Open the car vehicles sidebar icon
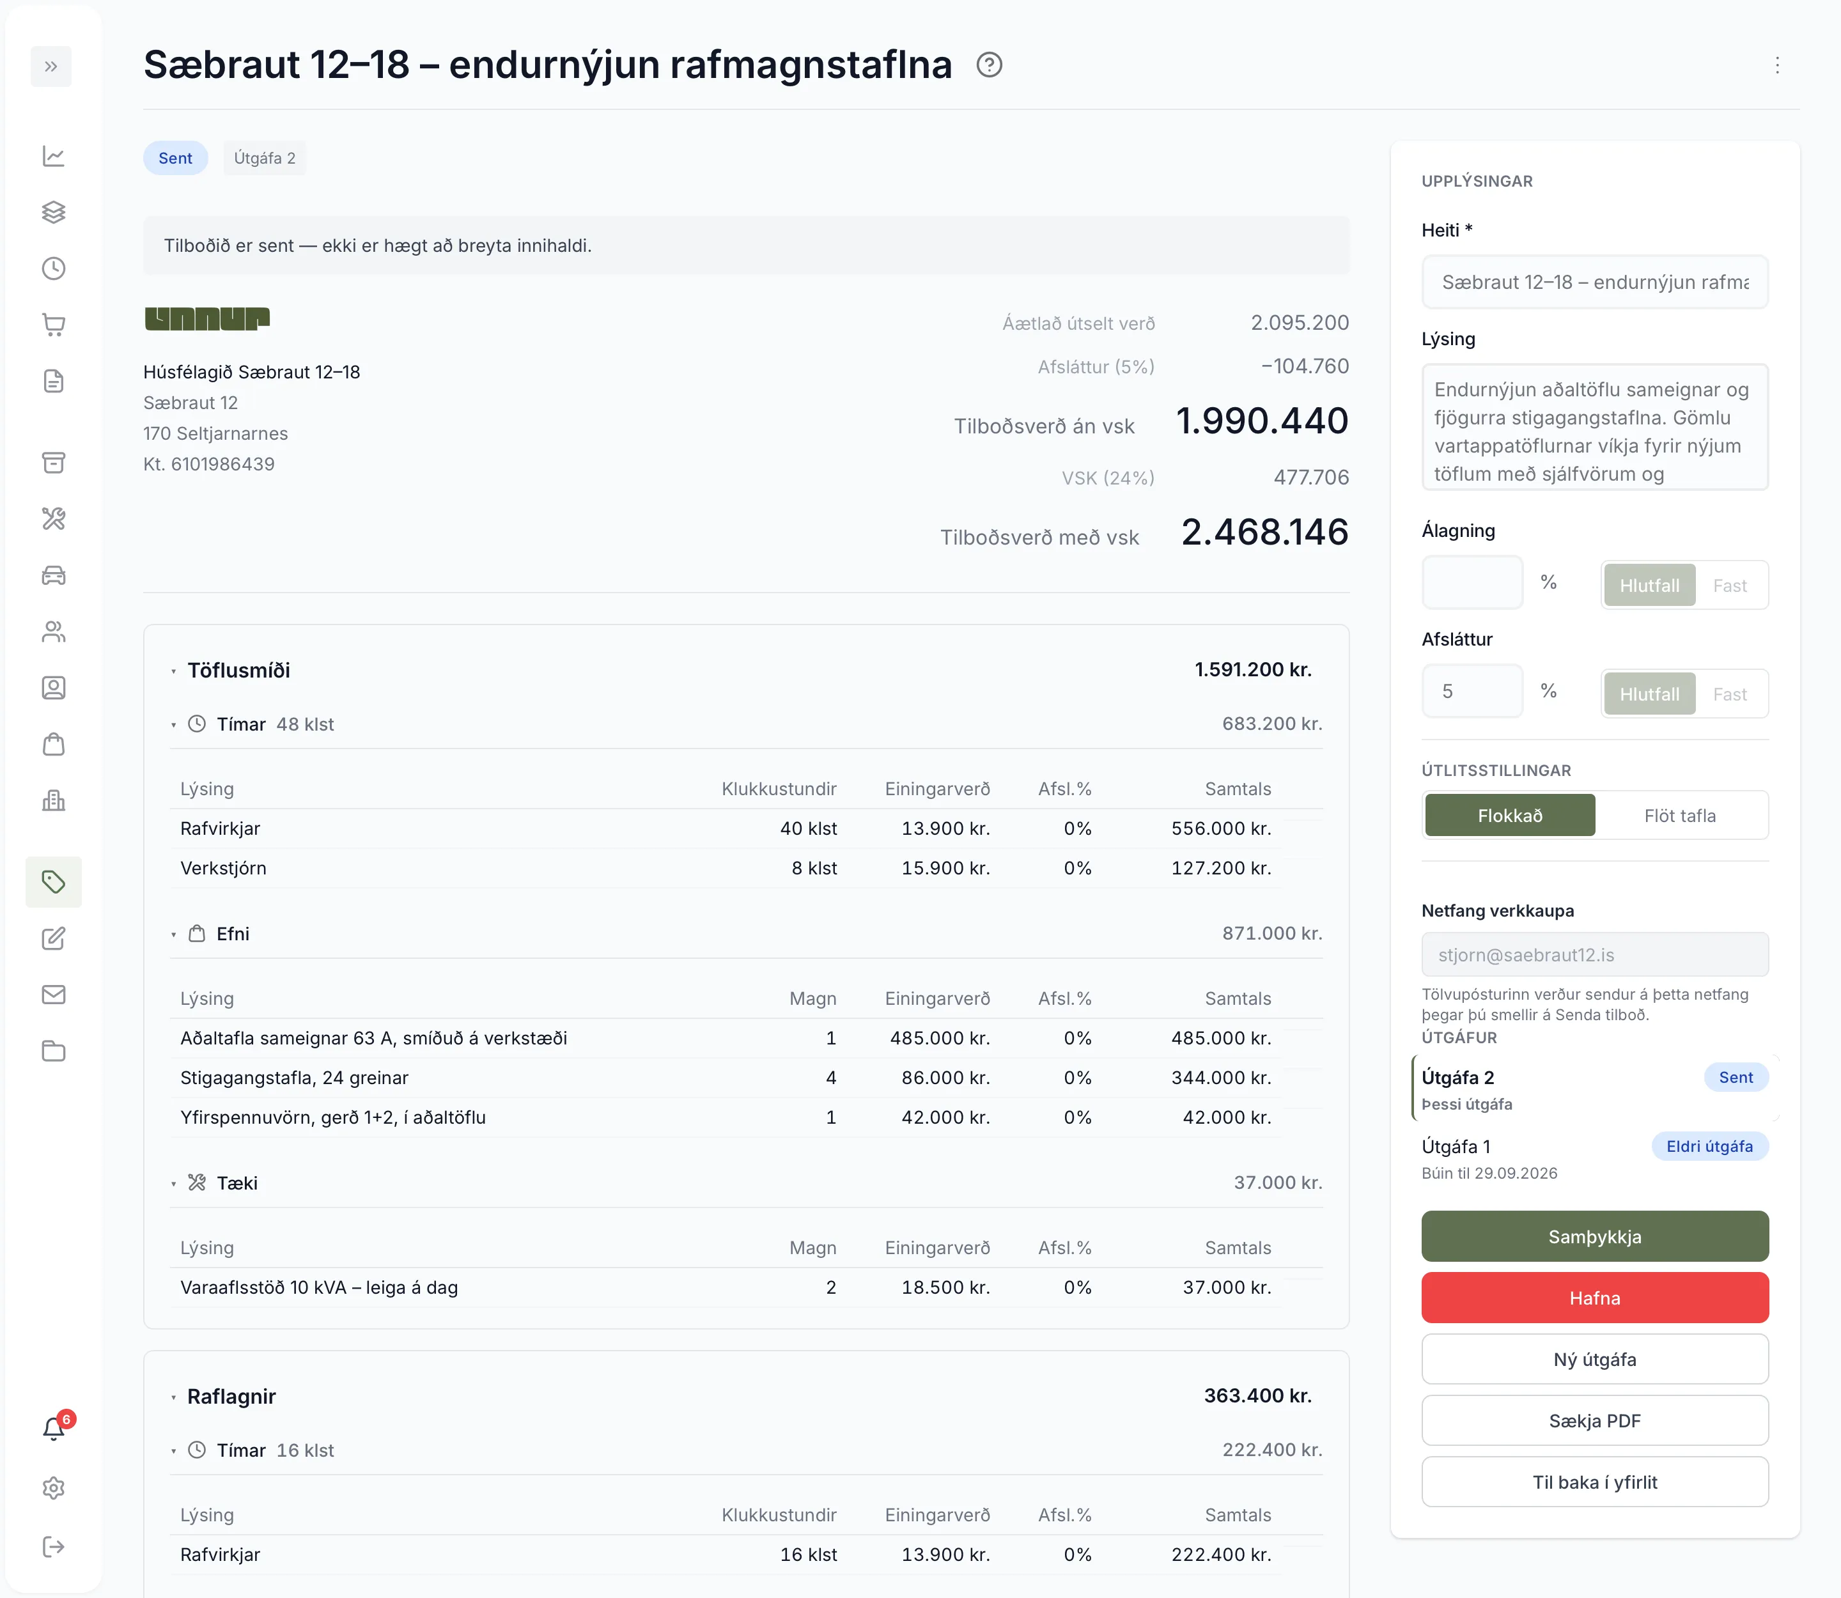The width and height of the screenshot is (1841, 1598). coord(54,575)
